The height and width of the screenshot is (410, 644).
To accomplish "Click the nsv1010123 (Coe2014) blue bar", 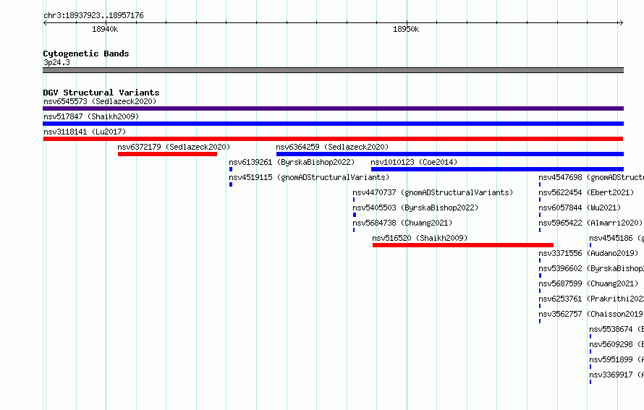I will (x=497, y=169).
